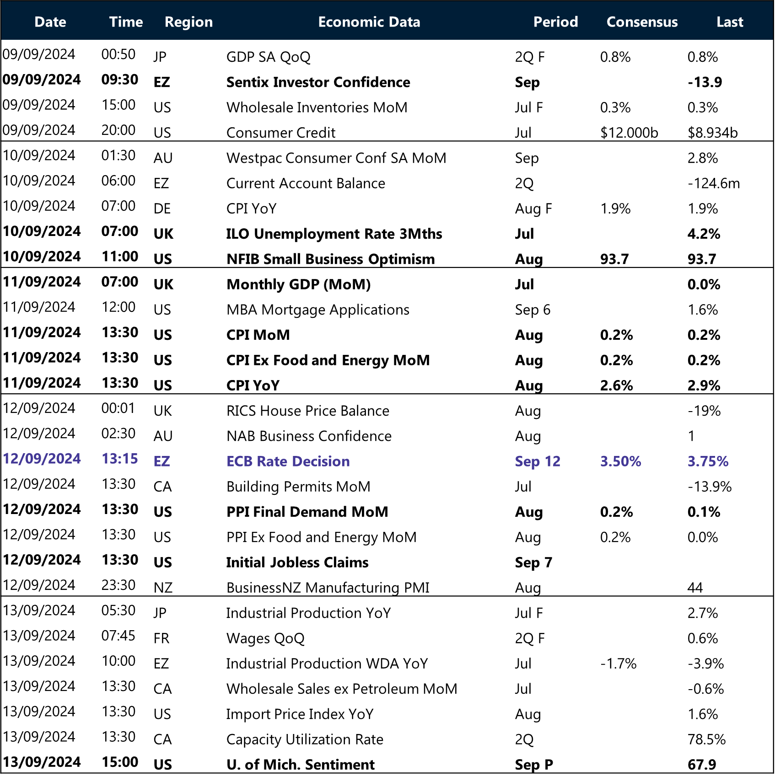775x782 pixels.
Task: Click the 13:15 ECB time cell
Action: coord(120,459)
